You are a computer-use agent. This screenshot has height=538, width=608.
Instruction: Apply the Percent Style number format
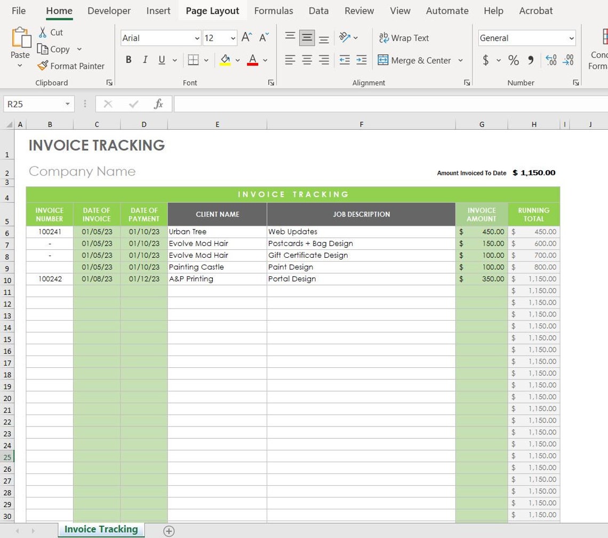click(x=514, y=60)
